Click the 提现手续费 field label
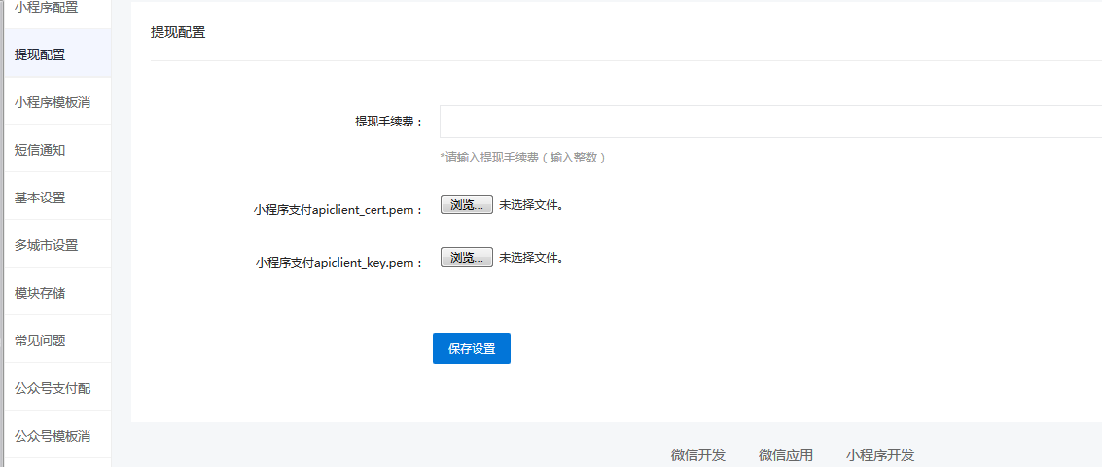 [389, 122]
